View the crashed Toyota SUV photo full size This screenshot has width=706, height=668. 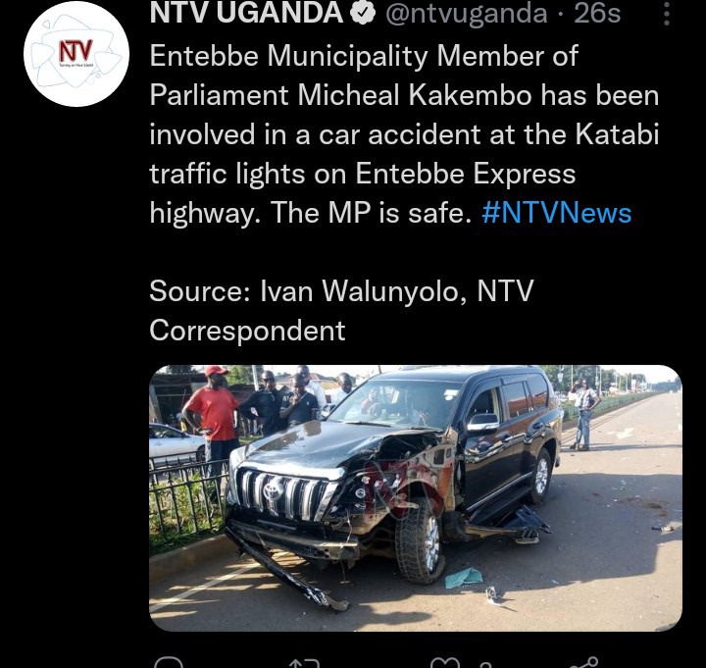coord(415,497)
